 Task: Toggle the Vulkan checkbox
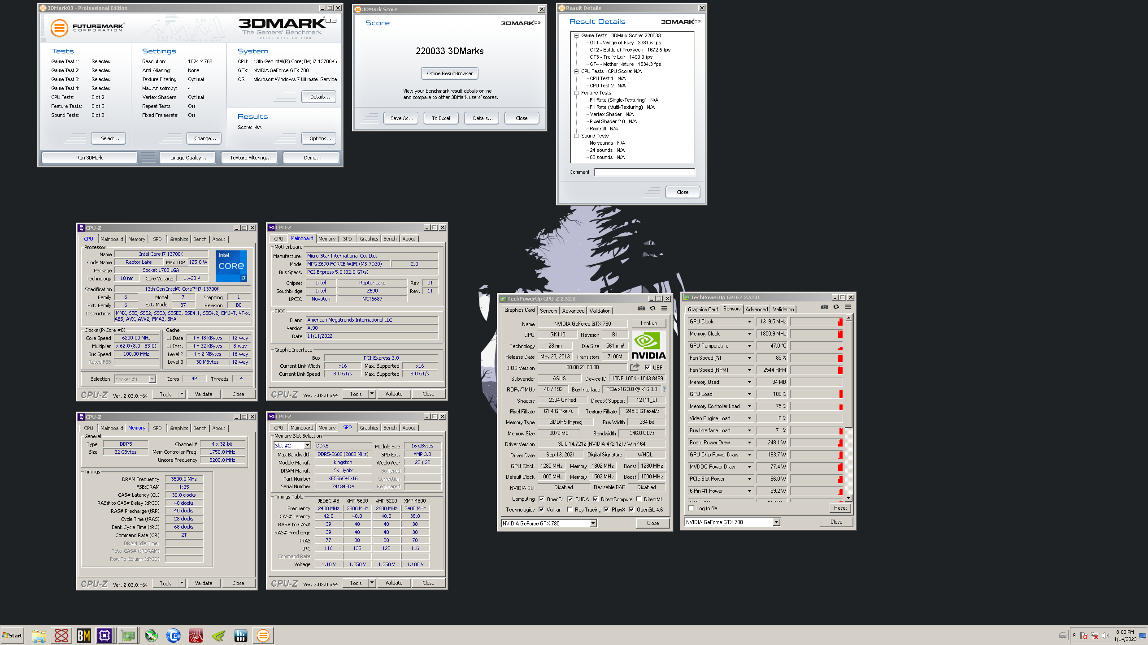coord(541,509)
